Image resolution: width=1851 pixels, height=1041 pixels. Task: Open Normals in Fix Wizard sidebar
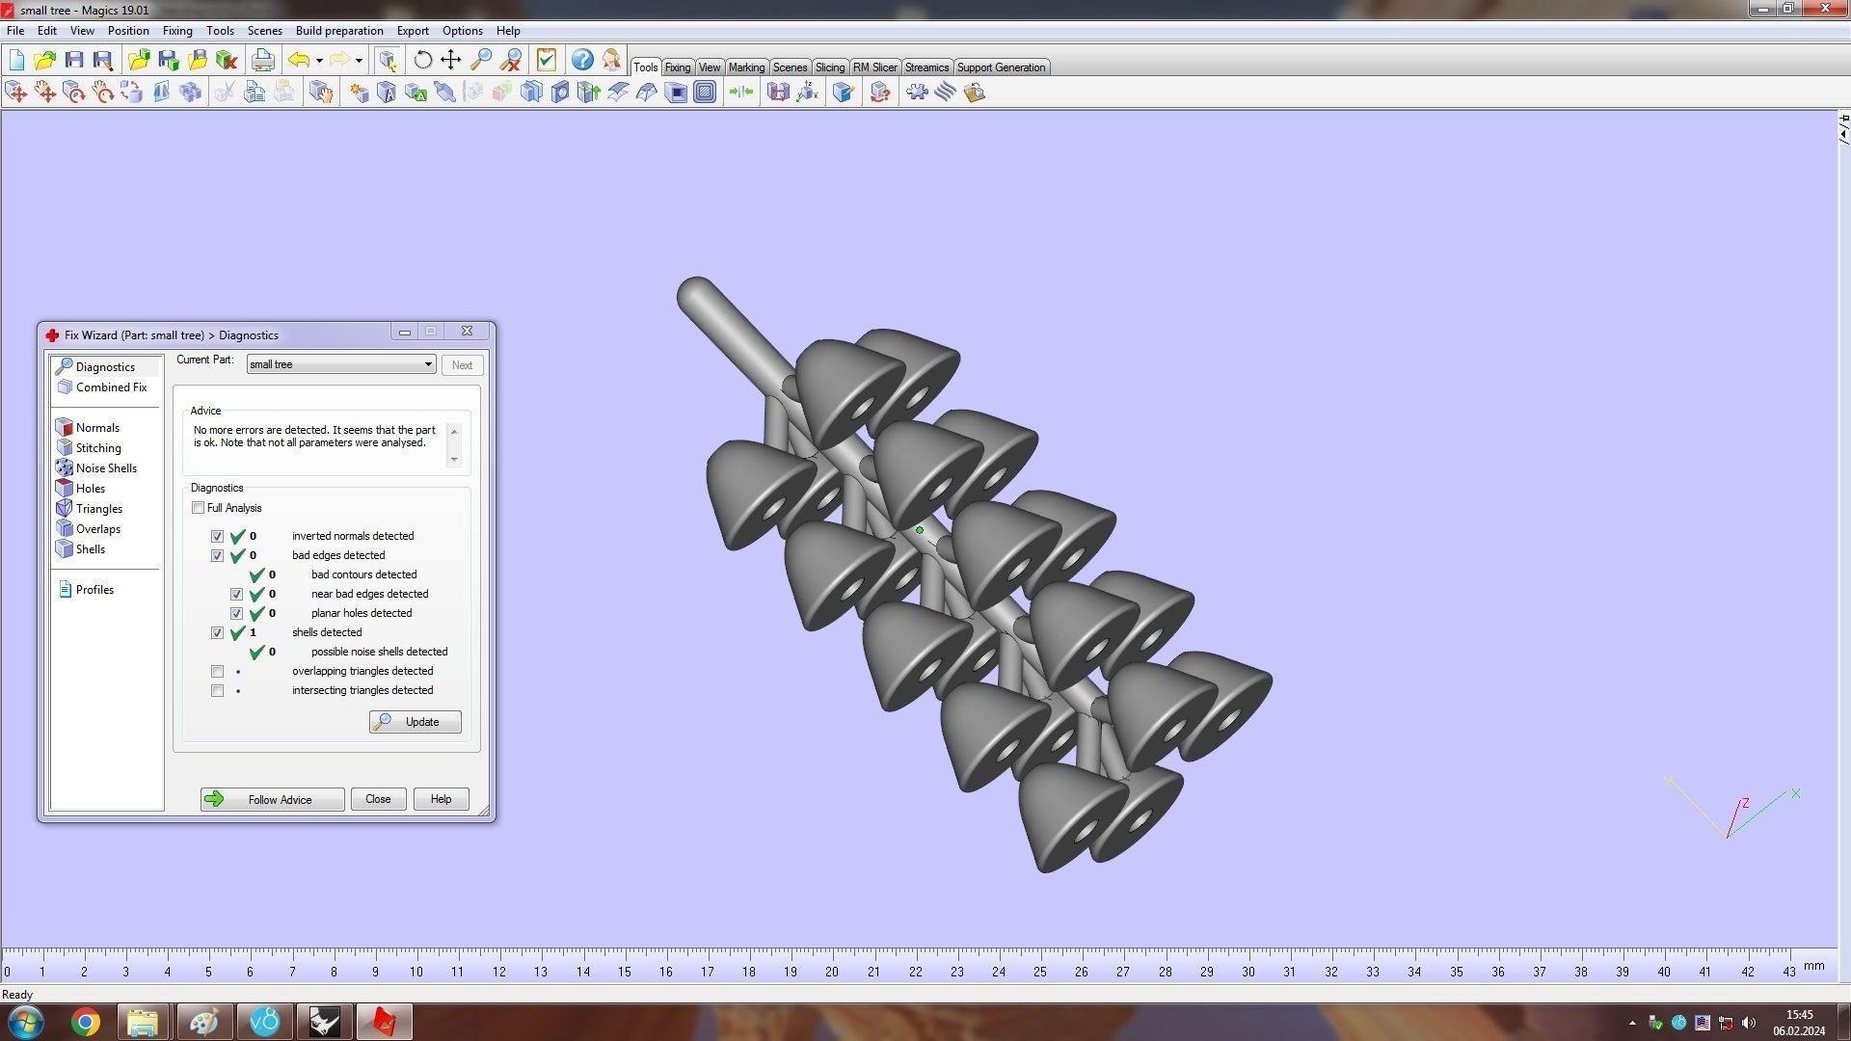[x=97, y=428]
